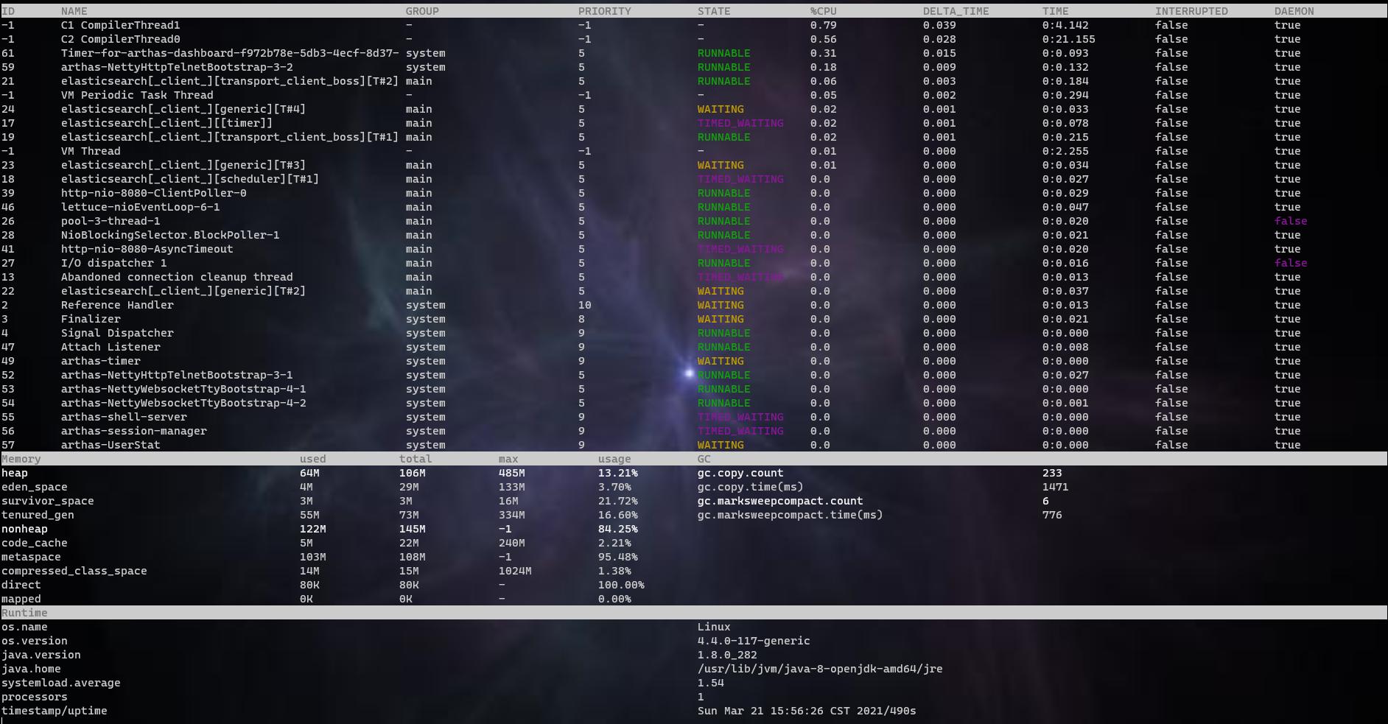Click the elasticsearch transport_client_boss T#2 thread name
Viewport: 1388px width, 724px height.
point(230,81)
